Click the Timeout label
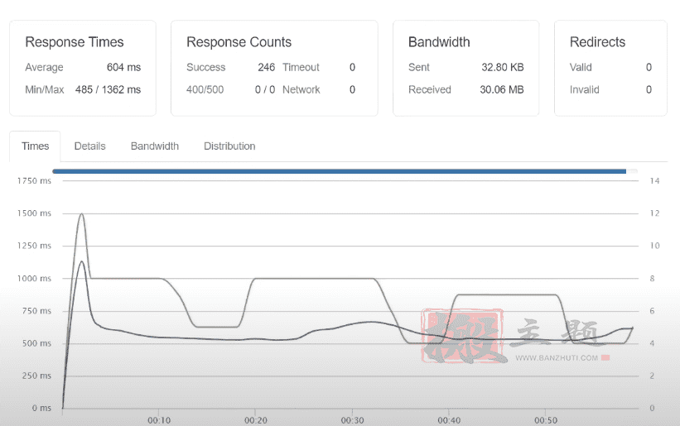The image size is (680, 426). (301, 67)
